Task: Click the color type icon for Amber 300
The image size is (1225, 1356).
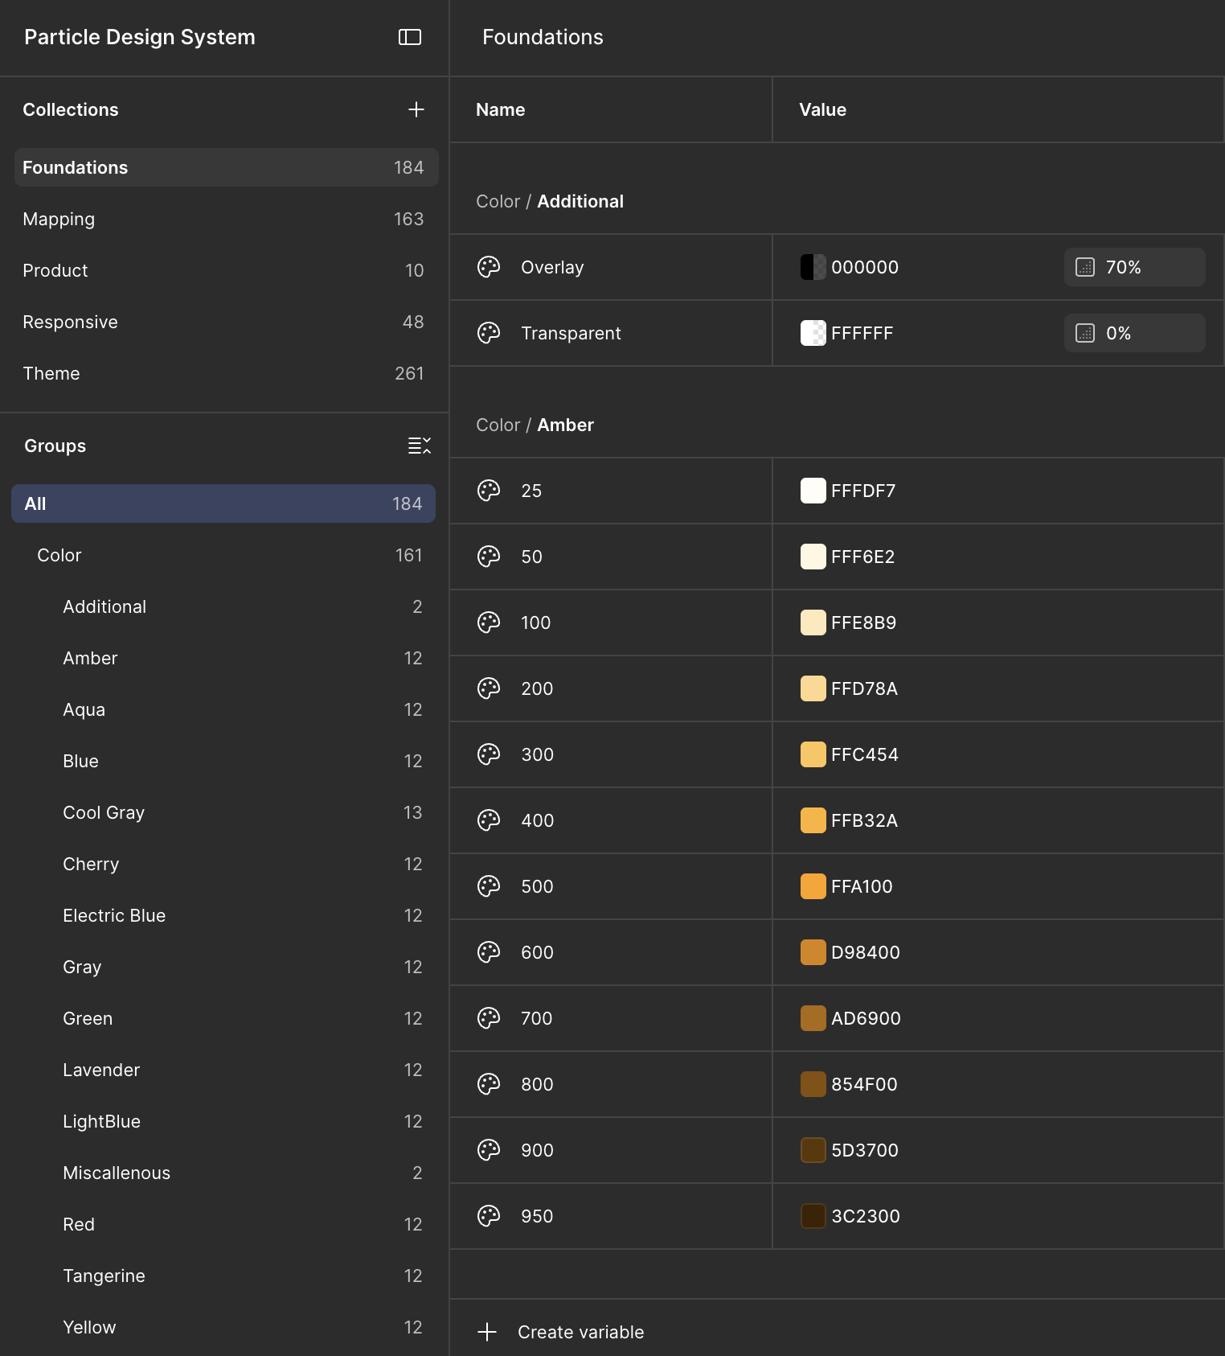Action: pyautogui.click(x=489, y=754)
